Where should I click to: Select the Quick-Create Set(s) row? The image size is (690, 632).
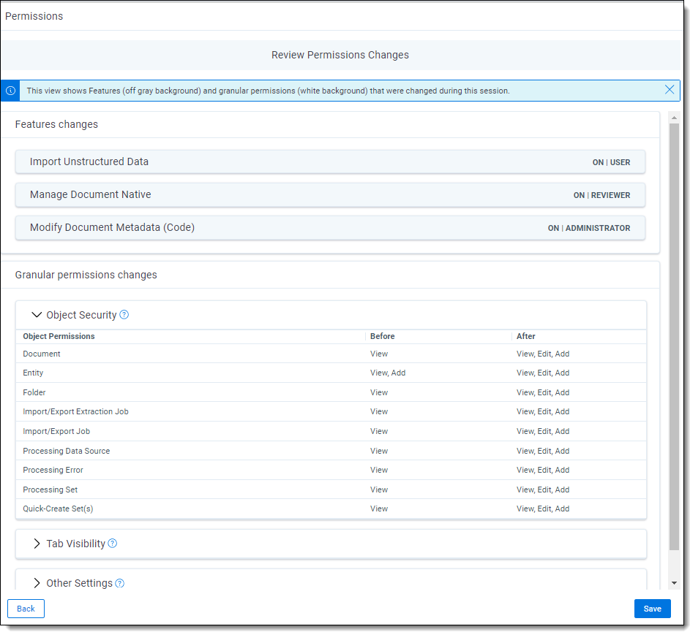[331, 509]
